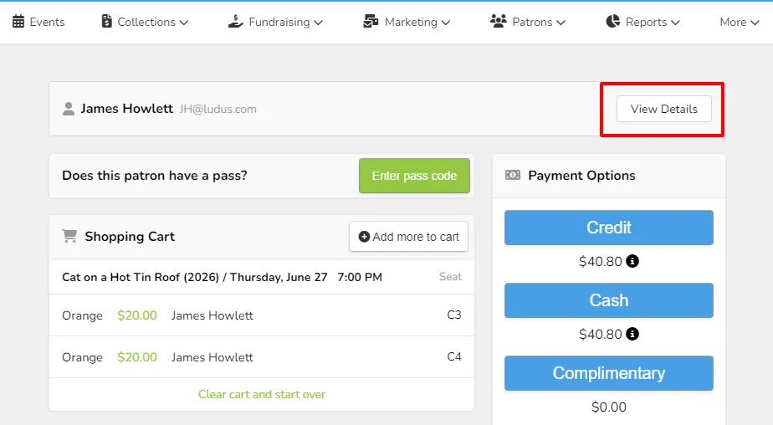Open the More dropdown menu
The width and height of the screenshot is (773, 425).
pyautogui.click(x=739, y=22)
